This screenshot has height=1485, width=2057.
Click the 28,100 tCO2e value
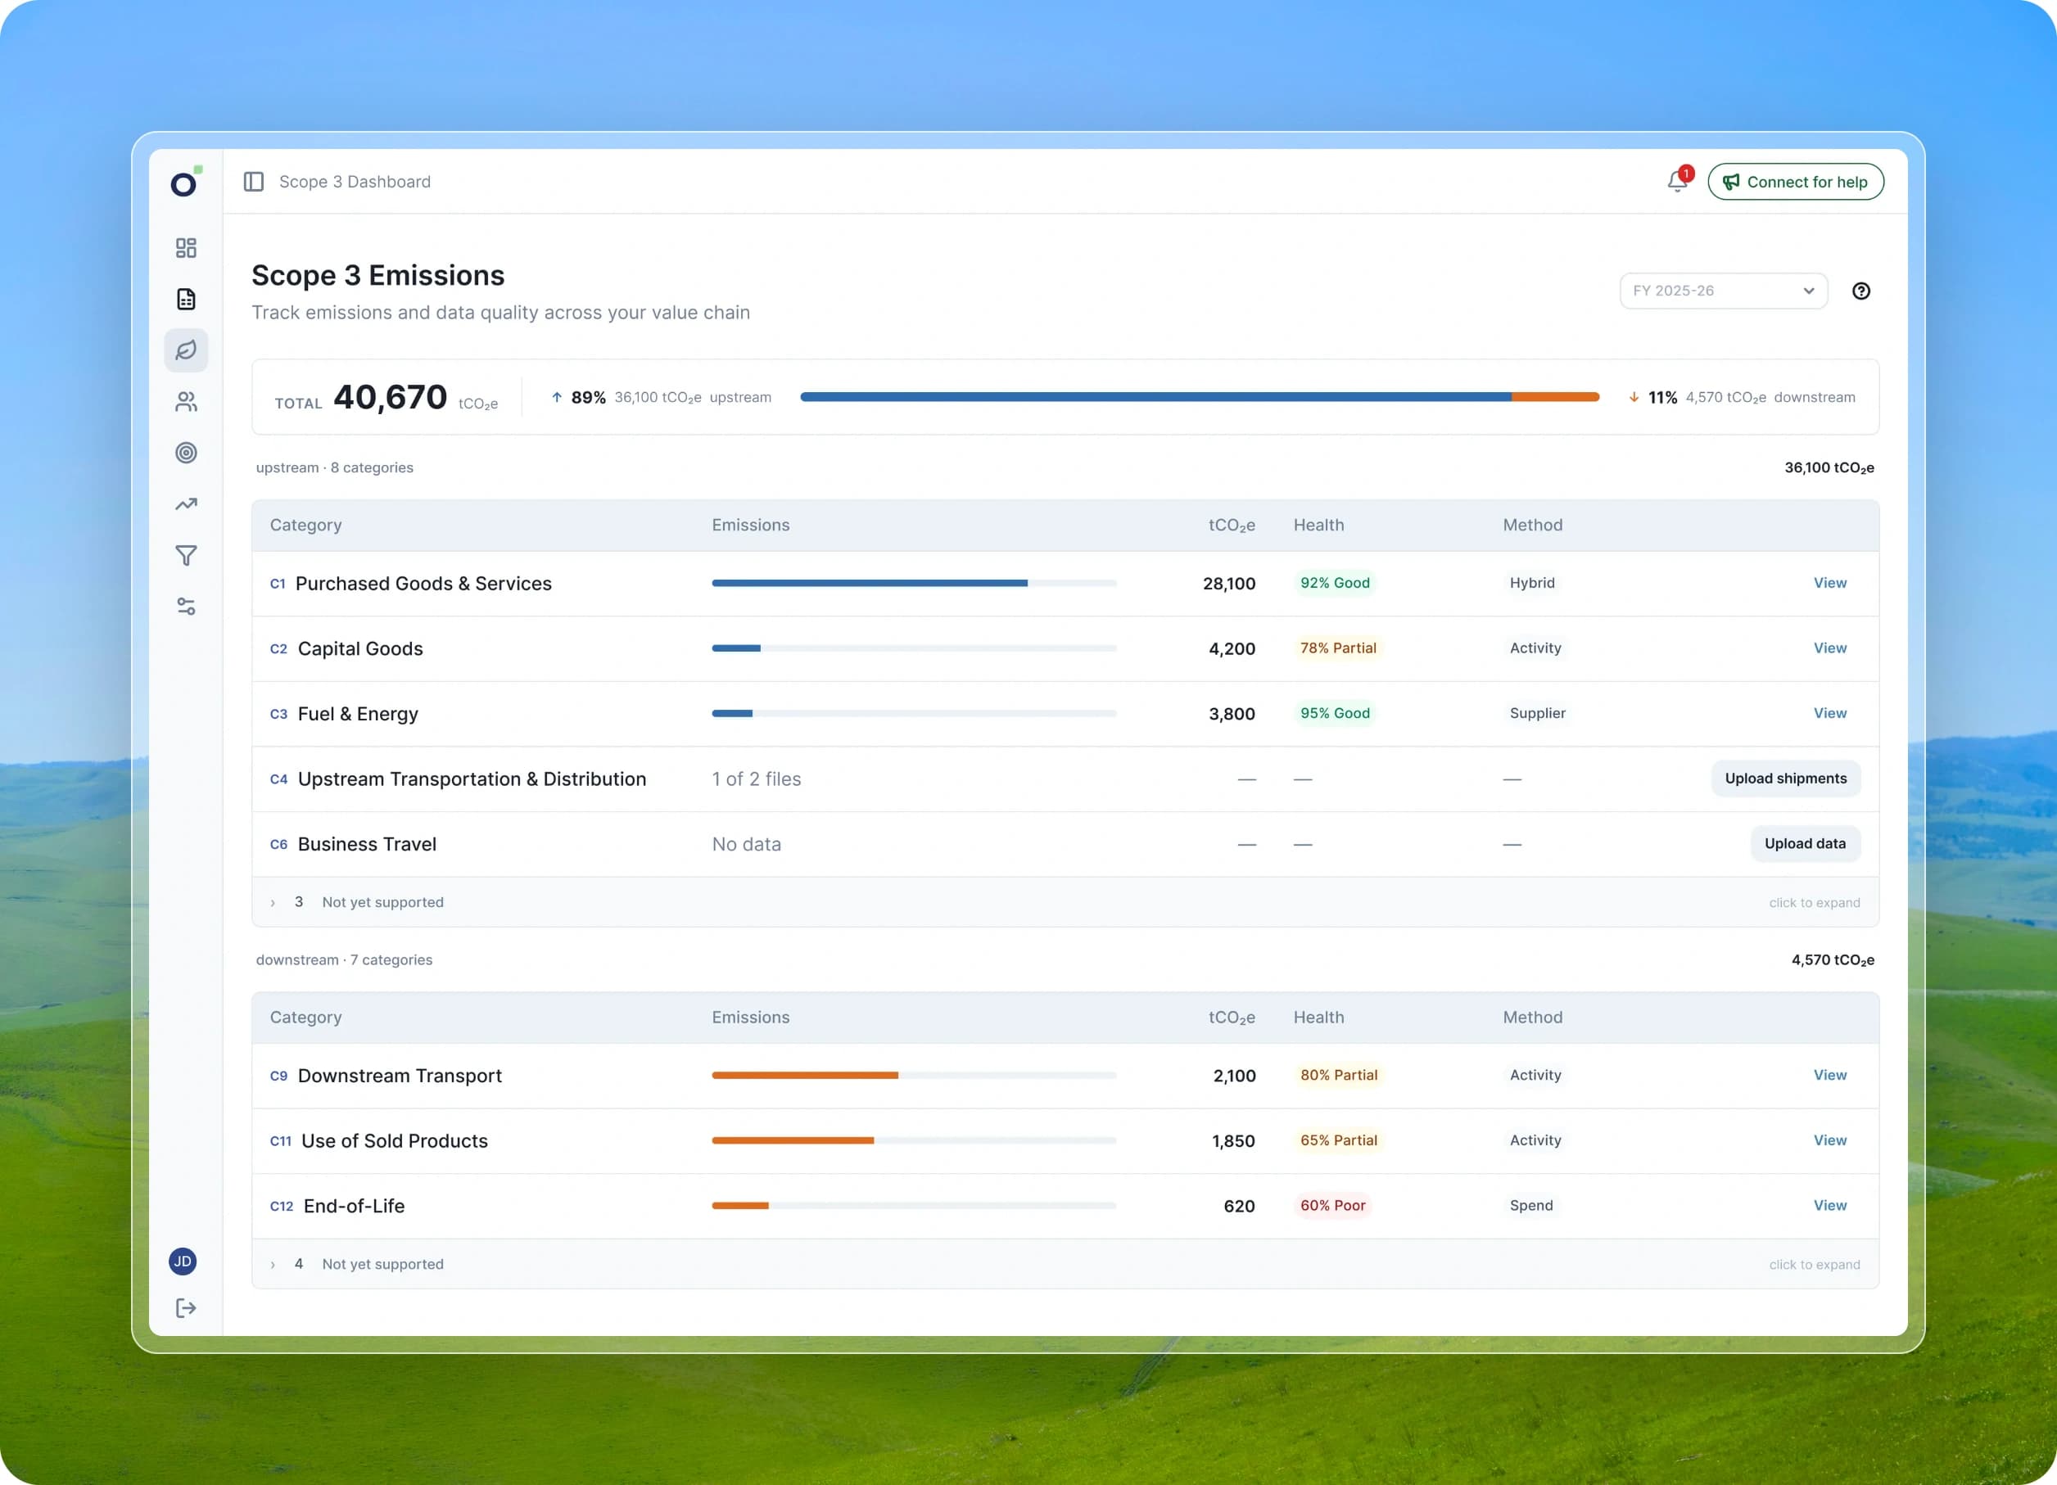(x=1229, y=584)
